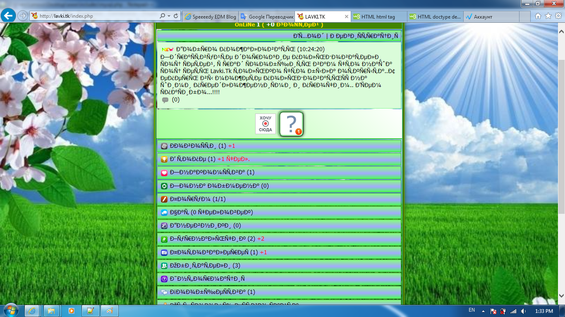This screenshot has height=317, width=565.
Task: Refresh the page using the address bar icon
Action: point(176,16)
